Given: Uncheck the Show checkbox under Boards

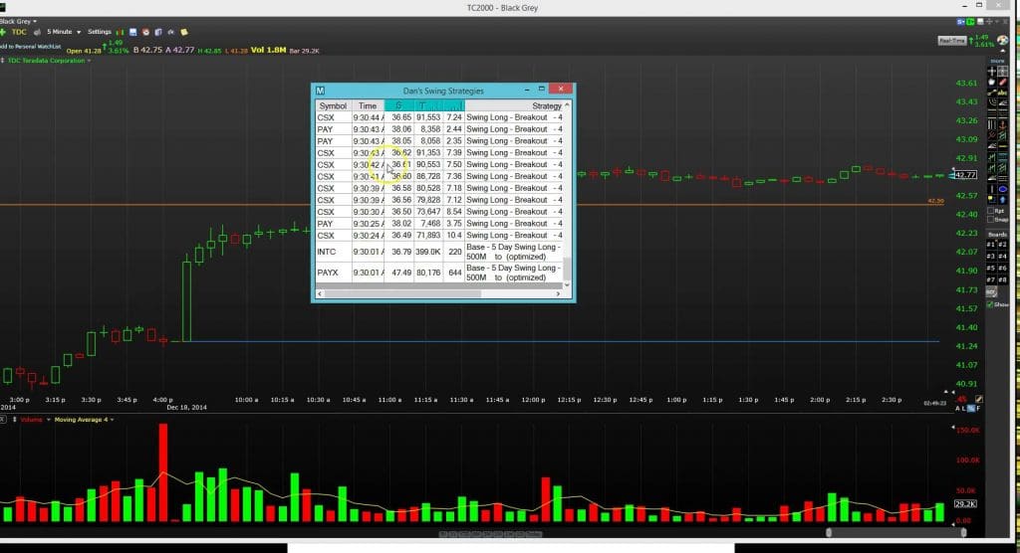Looking at the screenshot, I should click(x=990, y=304).
